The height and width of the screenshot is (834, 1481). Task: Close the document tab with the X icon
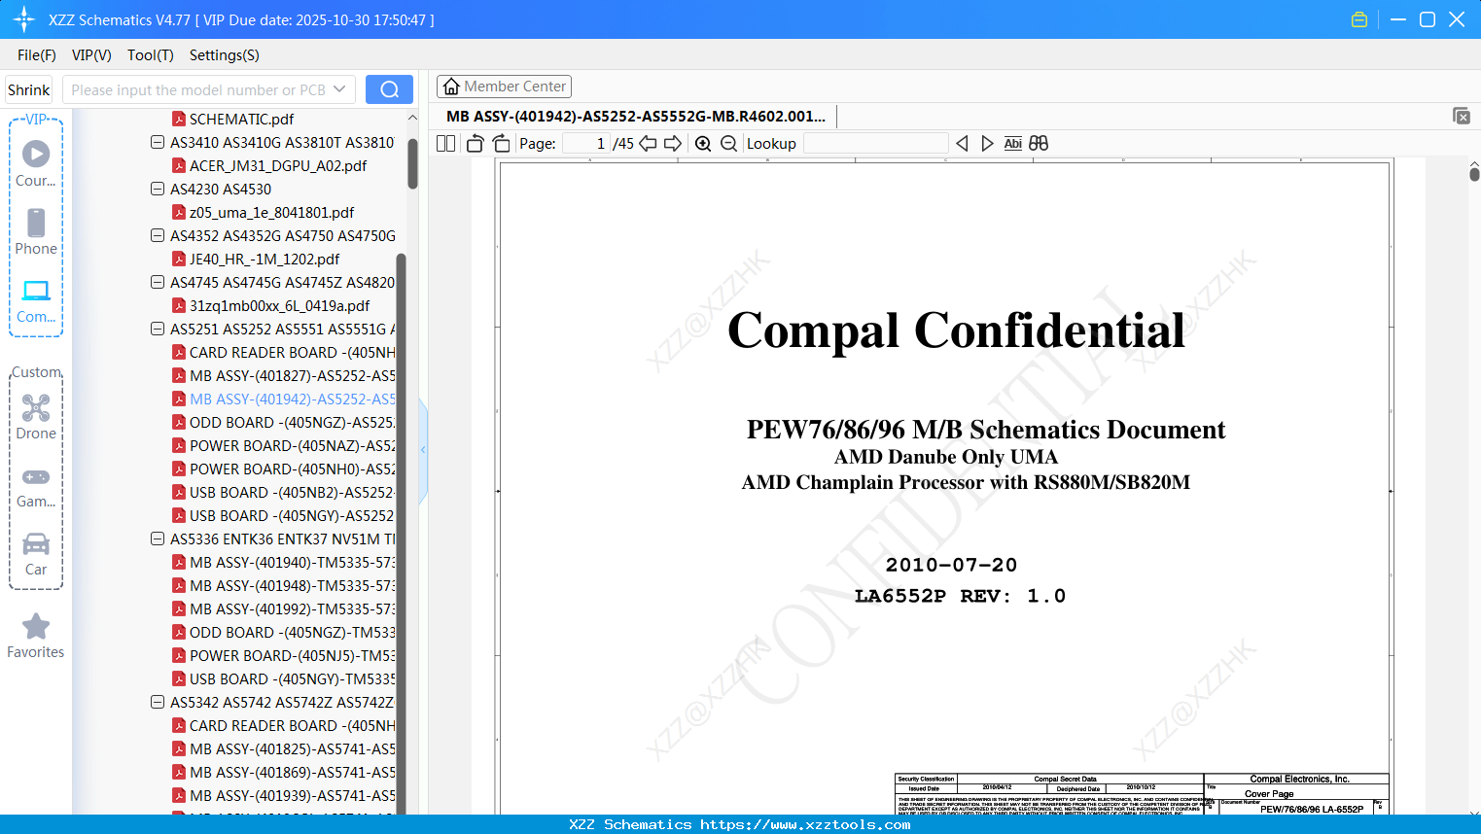pos(1462,116)
